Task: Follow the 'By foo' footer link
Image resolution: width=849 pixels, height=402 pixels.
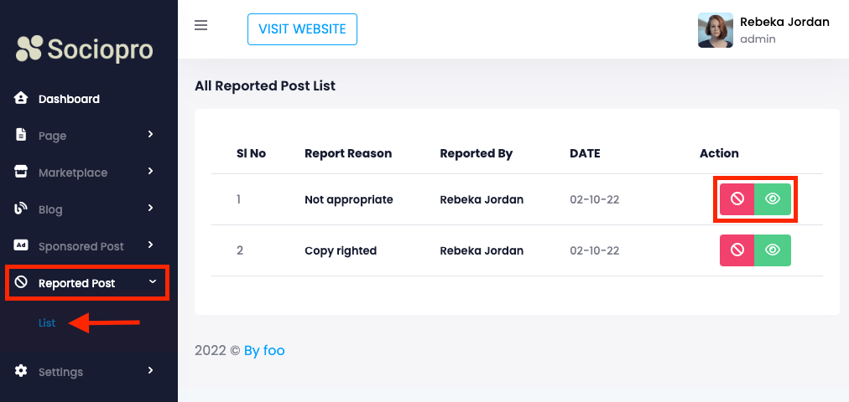Action: (264, 350)
